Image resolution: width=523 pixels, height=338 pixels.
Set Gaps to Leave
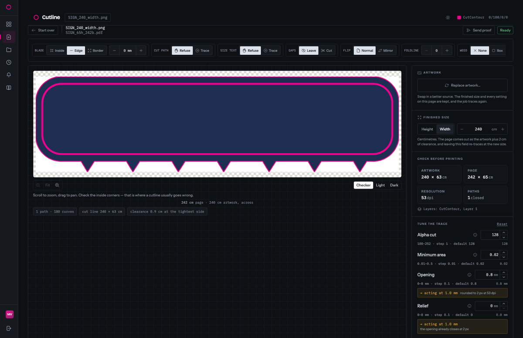[x=309, y=51]
